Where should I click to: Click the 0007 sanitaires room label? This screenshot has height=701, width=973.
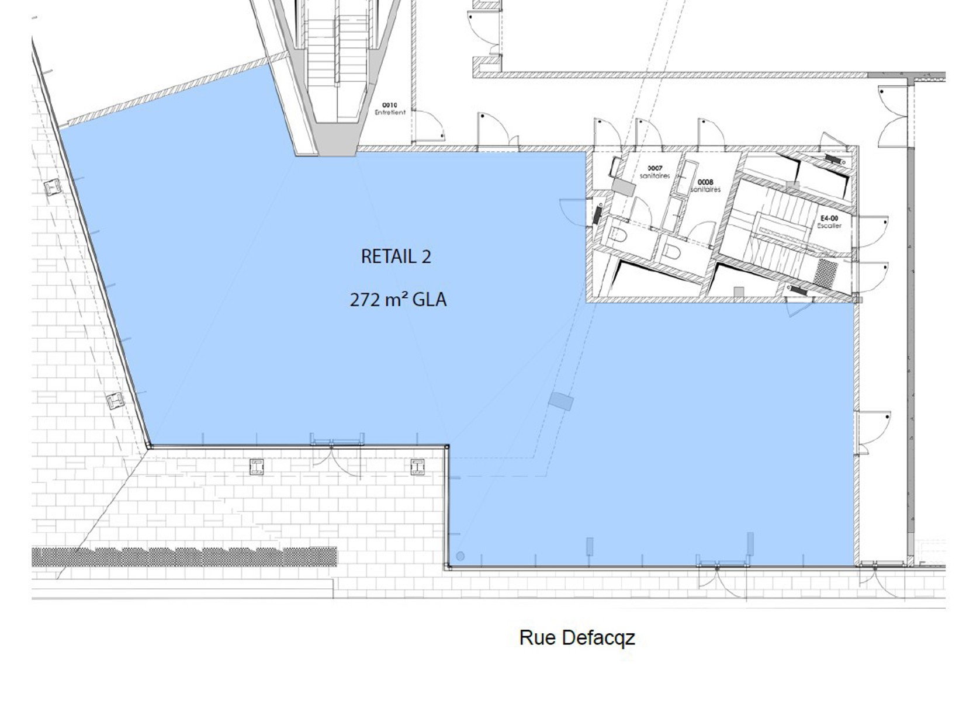click(x=655, y=172)
